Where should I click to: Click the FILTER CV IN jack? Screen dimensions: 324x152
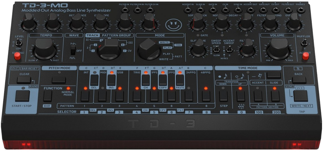tap(150, 10)
